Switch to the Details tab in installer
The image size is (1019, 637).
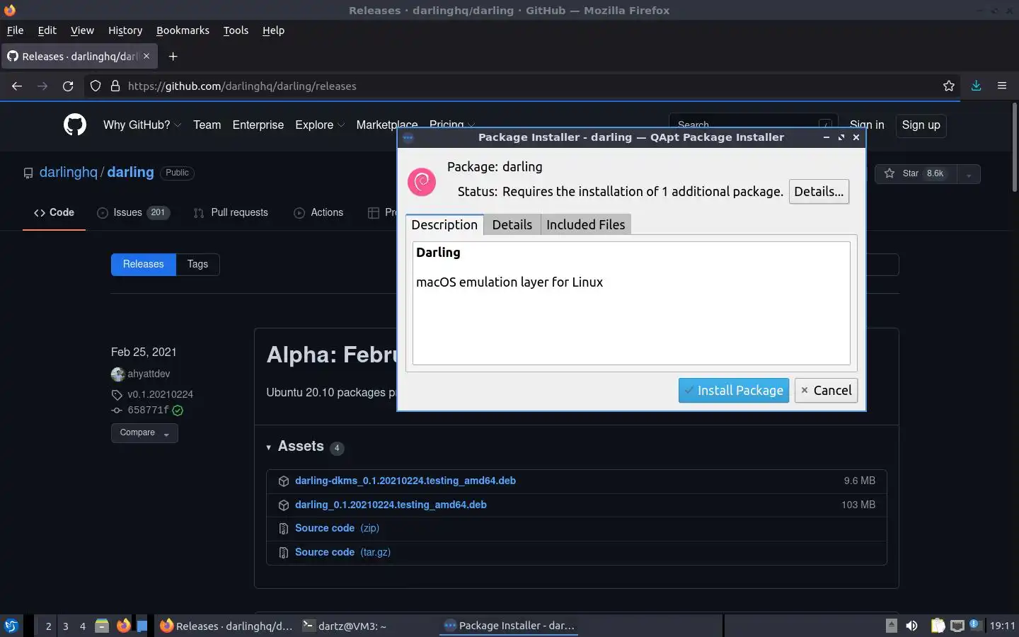tap(512, 224)
